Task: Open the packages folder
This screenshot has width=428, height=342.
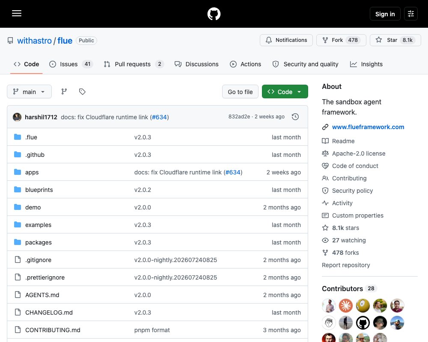Action: [39, 242]
